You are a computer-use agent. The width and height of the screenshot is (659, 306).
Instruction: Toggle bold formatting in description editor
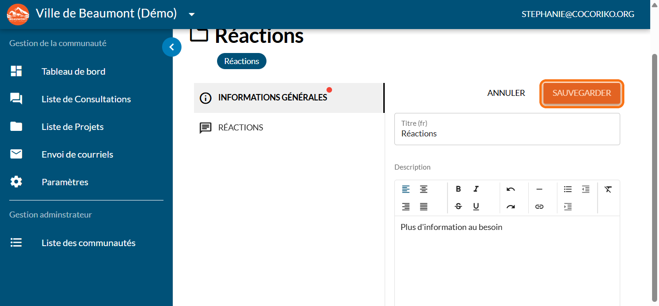(x=458, y=189)
